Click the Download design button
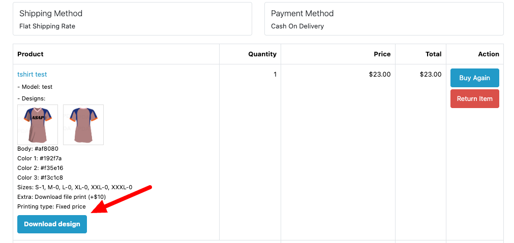 [x=52, y=224]
